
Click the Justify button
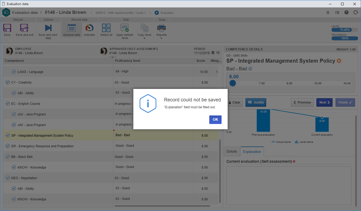pos(256,102)
